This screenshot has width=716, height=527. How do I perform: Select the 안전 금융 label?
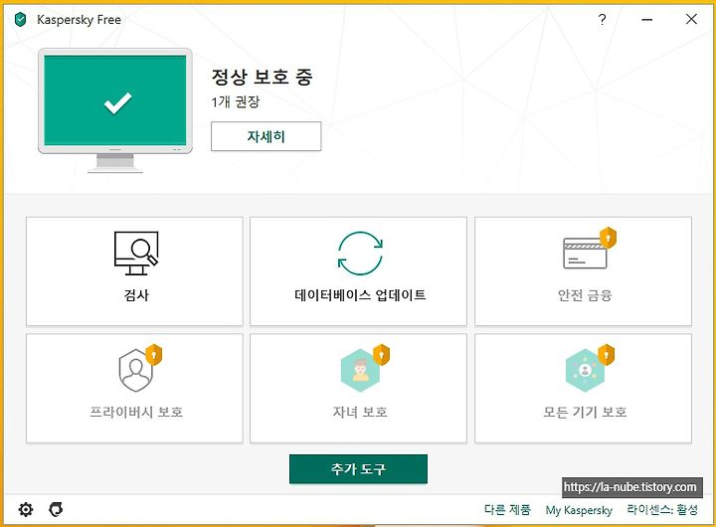click(585, 295)
